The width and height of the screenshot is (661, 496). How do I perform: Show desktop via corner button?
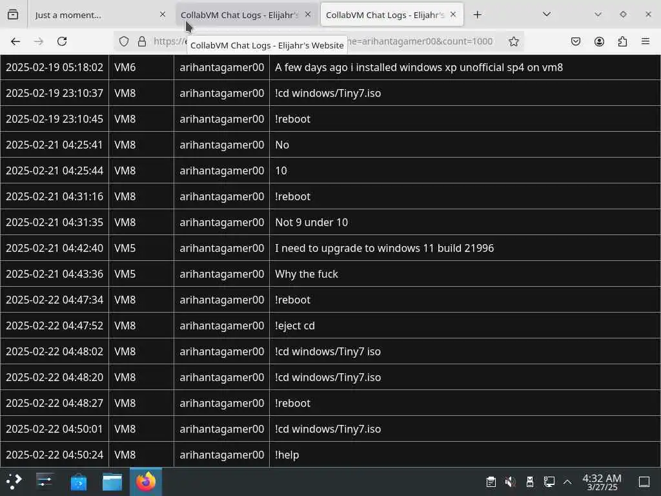pos(644,482)
